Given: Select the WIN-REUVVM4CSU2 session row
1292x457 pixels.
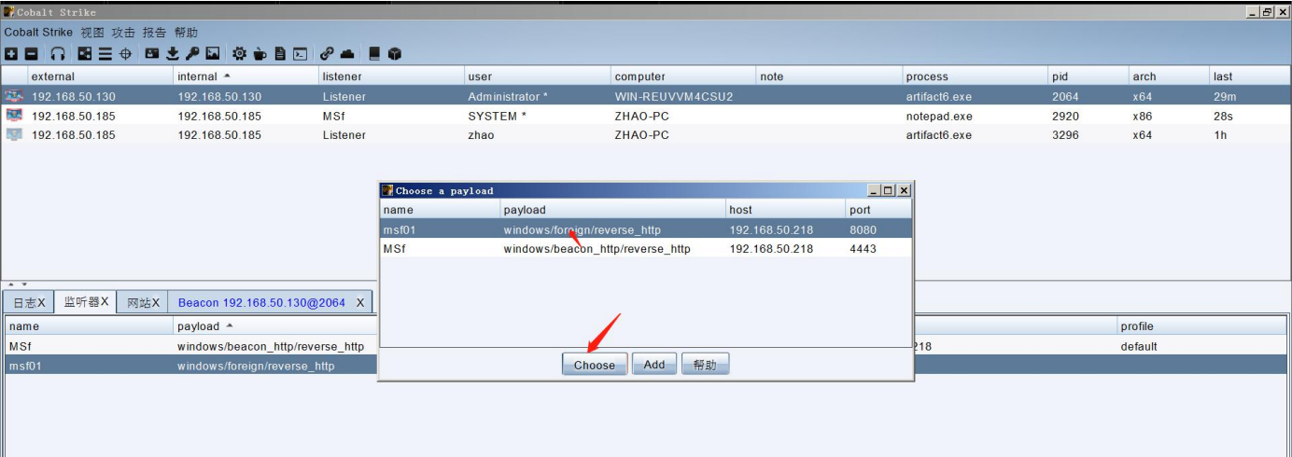Looking at the screenshot, I should (646, 96).
